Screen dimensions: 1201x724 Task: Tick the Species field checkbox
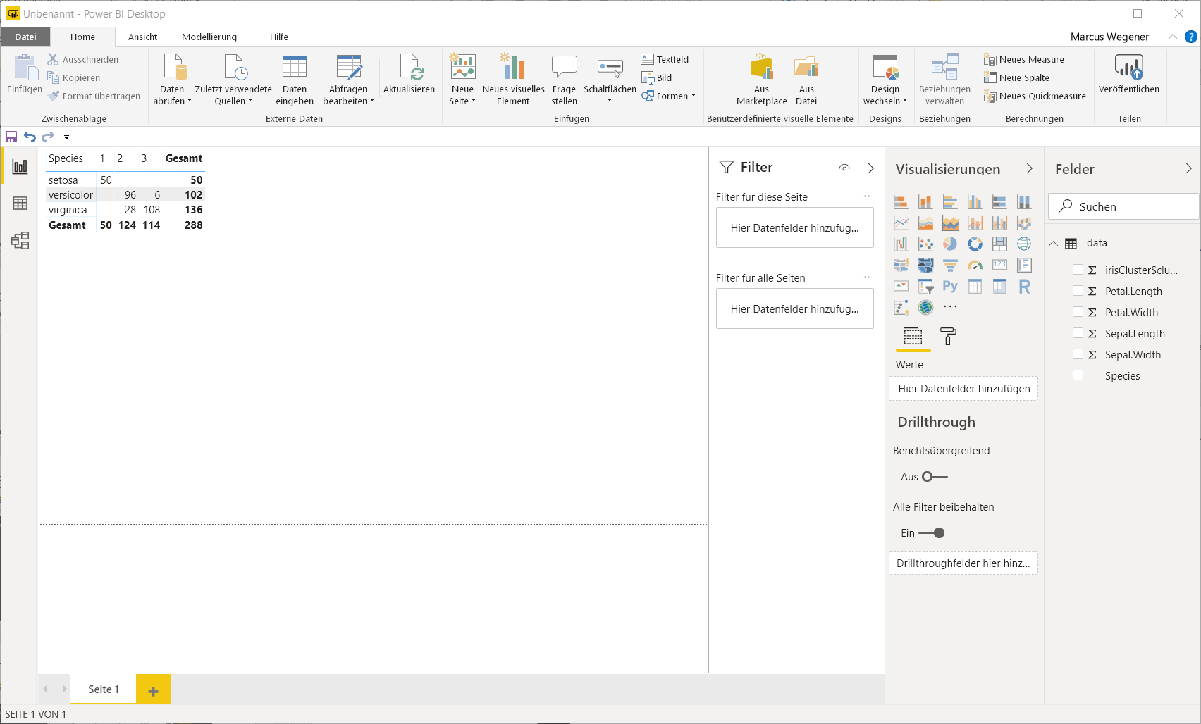point(1078,375)
